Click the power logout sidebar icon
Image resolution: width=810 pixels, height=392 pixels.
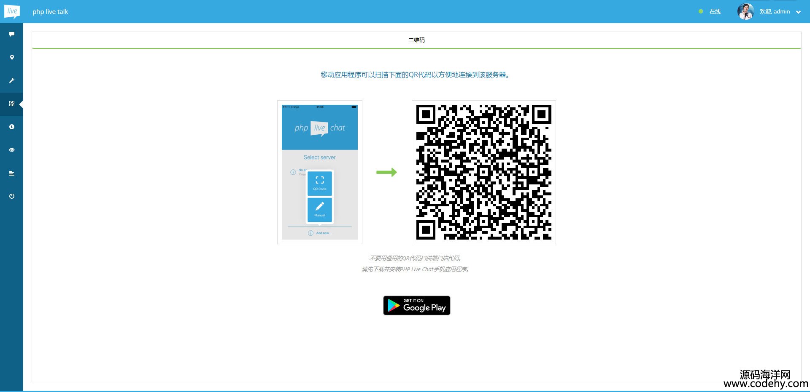pyautogui.click(x=12, y=196)
